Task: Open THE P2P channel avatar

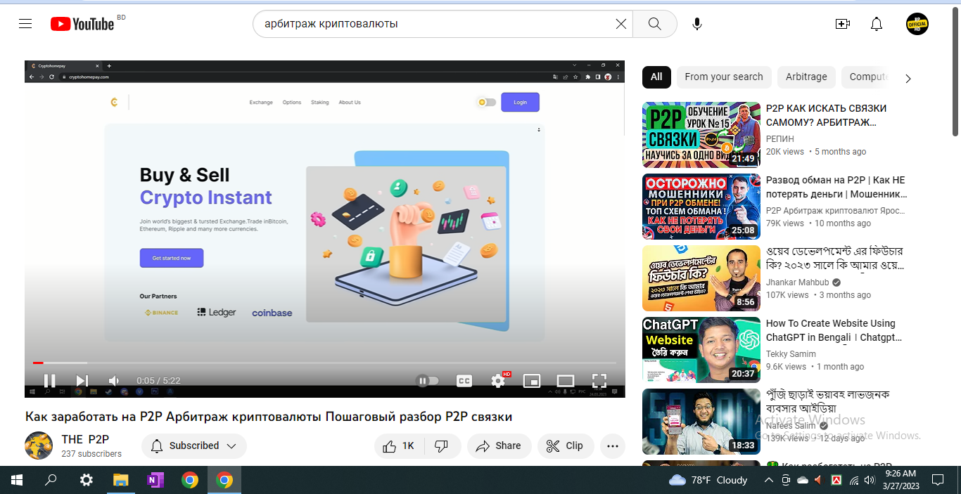Action: pos(39,446)
